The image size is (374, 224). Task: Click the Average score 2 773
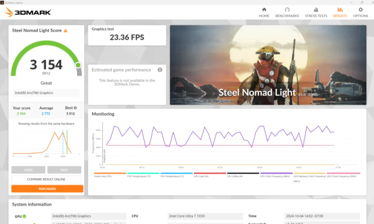tap(46, 114)
